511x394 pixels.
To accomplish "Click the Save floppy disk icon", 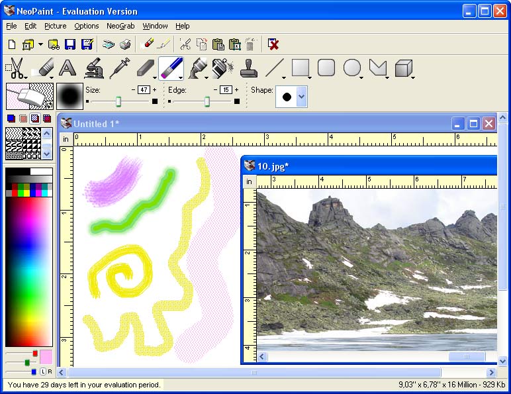I will point(70,44).
